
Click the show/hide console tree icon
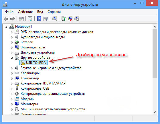[21, 19]
